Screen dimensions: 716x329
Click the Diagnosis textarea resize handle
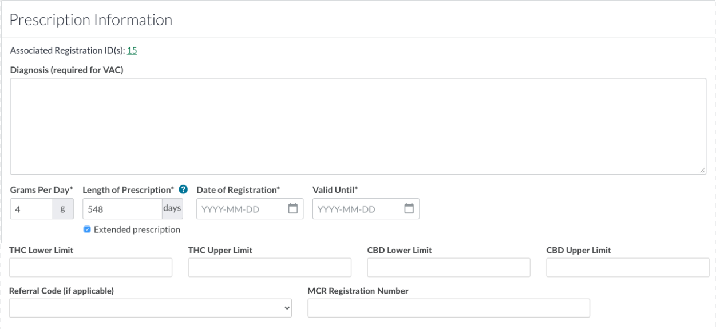[702, 171]
